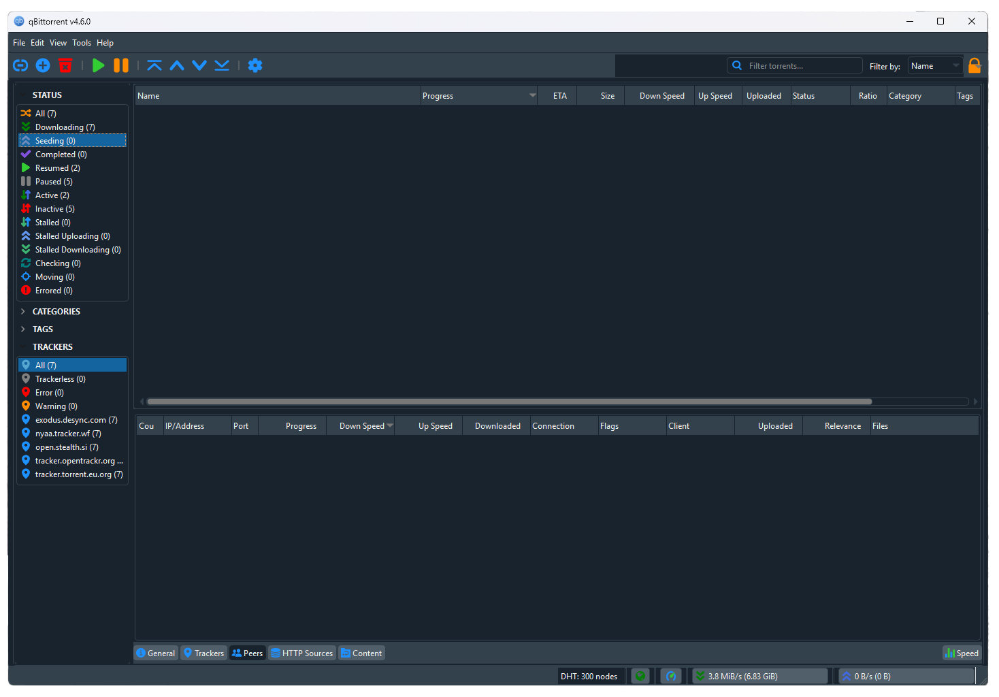
Task: Open the File menu
Action: (19, 43)
